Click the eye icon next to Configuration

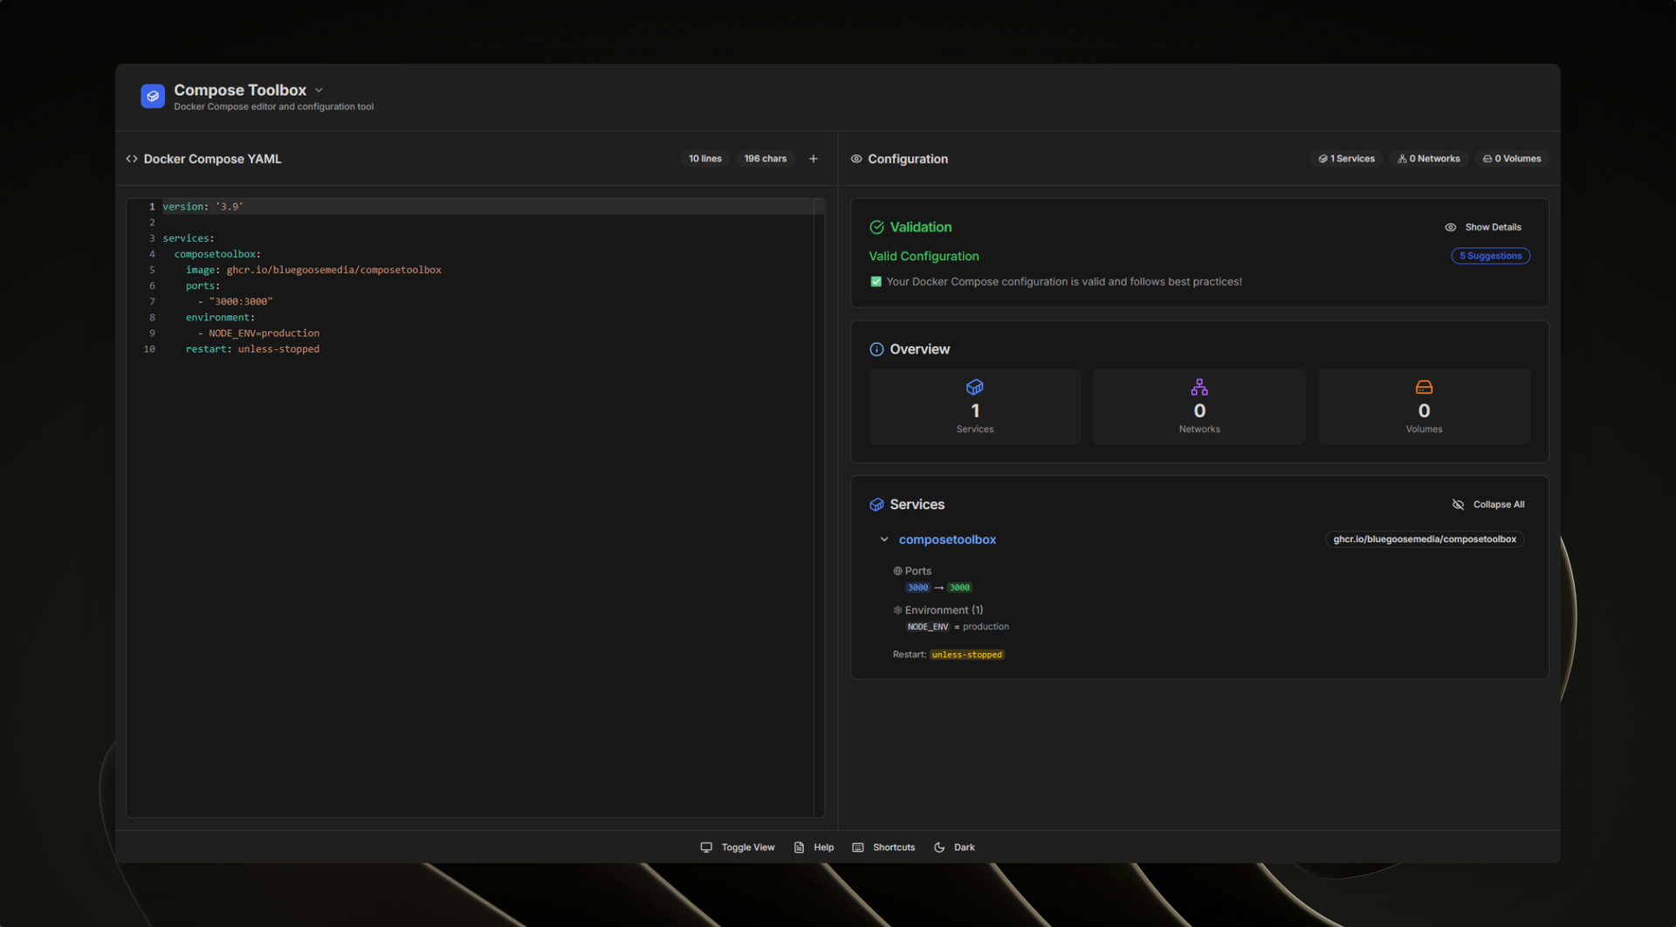[856, 159]
